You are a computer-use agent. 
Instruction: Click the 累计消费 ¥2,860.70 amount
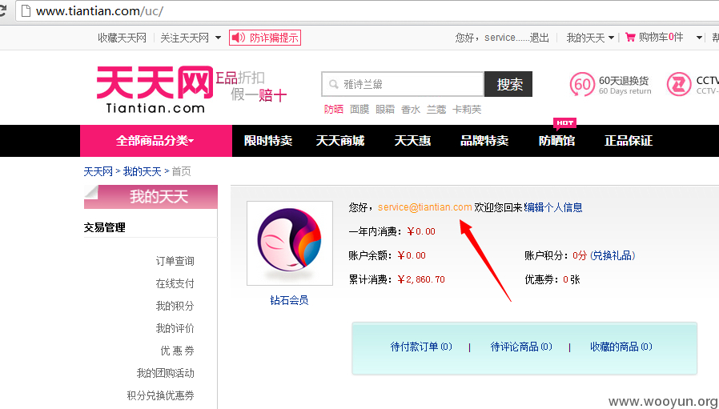pos(421,279)
